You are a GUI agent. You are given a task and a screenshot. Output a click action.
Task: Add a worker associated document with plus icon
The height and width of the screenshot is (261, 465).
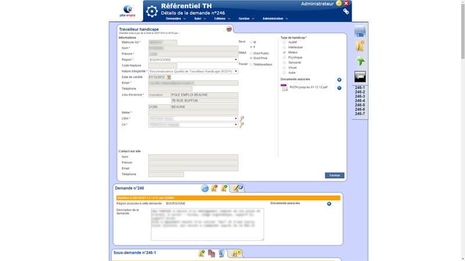339,80
